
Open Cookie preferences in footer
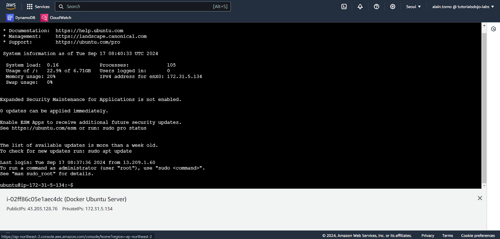click(x=478, y=236)
